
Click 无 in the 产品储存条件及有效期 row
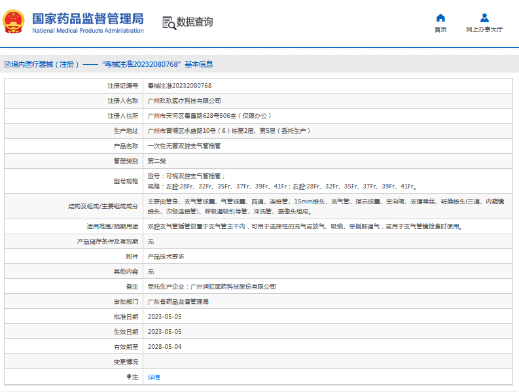[x=151, y=241]
